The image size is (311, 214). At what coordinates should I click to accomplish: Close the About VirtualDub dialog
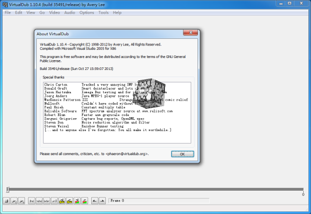tap(190, 33)
